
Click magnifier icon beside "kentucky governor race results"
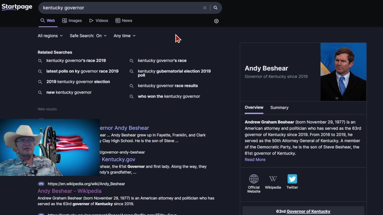point(131,86)
